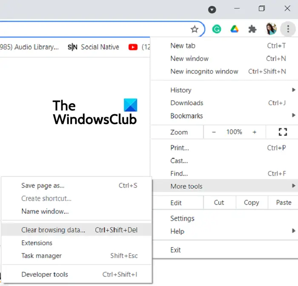Screen dimensions: 298x286
Task: Decrease zoom with the minus button
Action: [x=214, y=132]
